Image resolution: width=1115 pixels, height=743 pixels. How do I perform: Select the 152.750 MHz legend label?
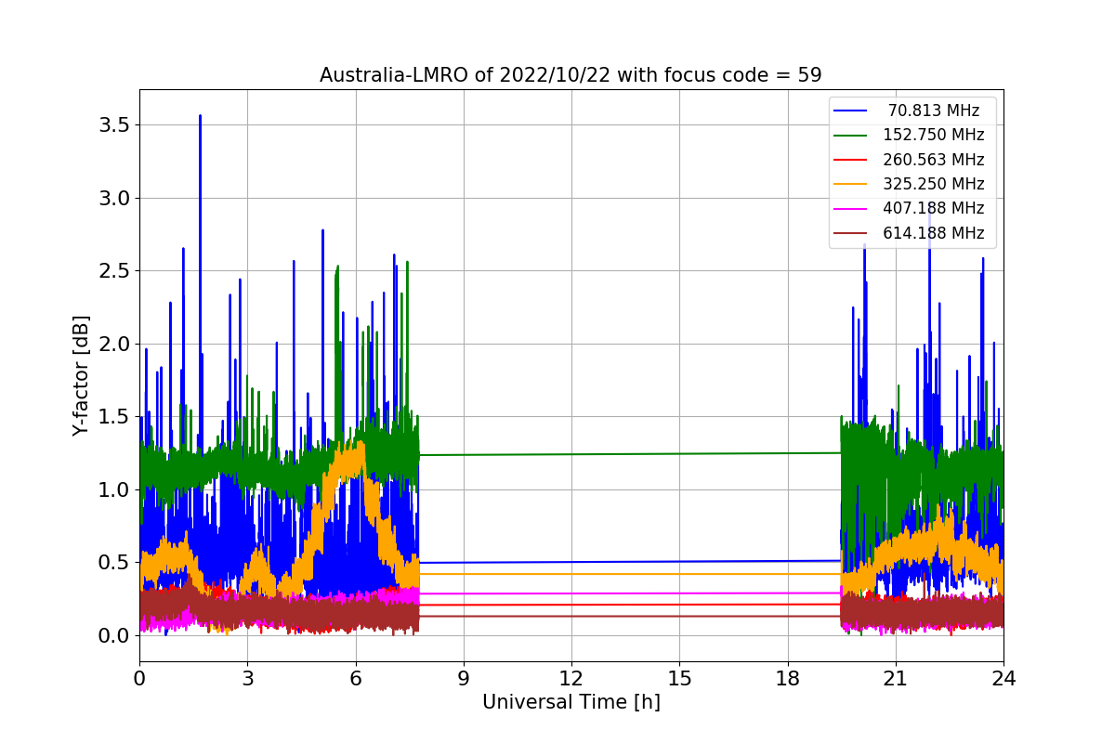pyautogui.click(x=934, y=135)
